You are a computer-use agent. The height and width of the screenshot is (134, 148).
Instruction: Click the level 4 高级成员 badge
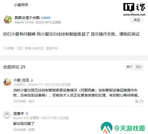click(x=46, y=18)
